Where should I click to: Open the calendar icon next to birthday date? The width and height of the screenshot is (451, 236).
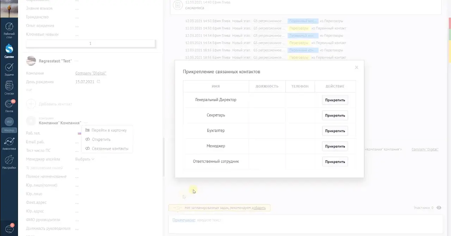point(99,82)
